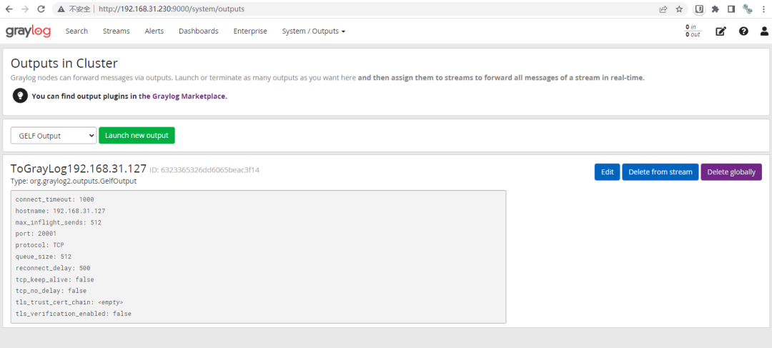Screen dimensions: 772x348
Task: Edit the ToGrayLog192.168.31.127 output
Action: pyautogui.click(x=607, y=171)
